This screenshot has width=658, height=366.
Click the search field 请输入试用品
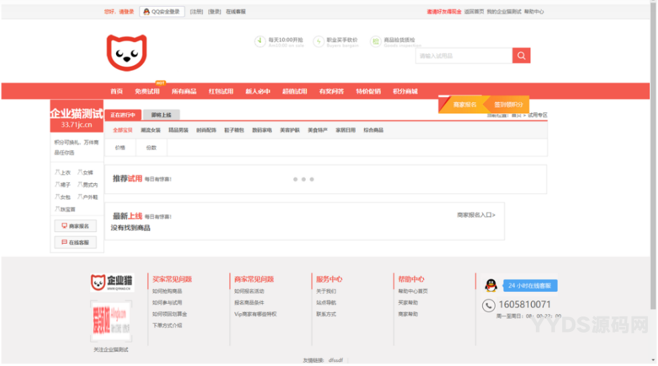(x=463, y=56)
